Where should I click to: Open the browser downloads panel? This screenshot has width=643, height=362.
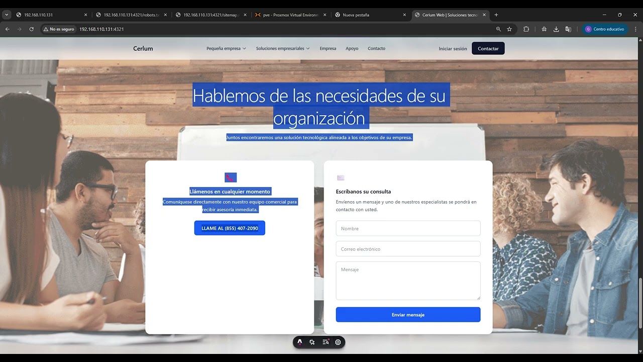click(556, 29)
